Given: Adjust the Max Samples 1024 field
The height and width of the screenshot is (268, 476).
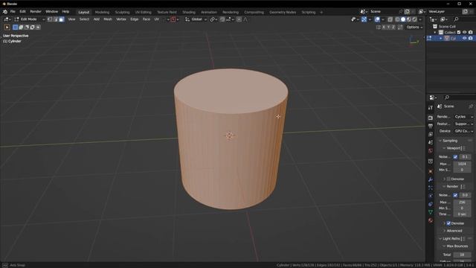Looking at the screenshot, I should [462, 164].
